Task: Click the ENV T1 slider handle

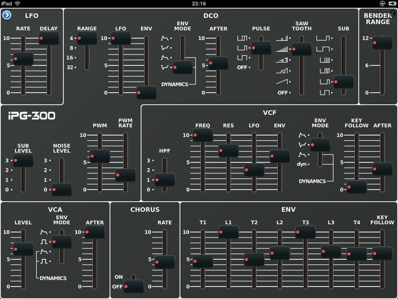Action: [x=202, y=261]
